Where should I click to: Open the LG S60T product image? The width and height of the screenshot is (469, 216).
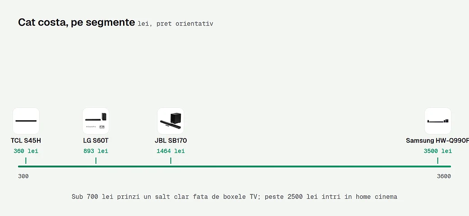pos(96,121)
